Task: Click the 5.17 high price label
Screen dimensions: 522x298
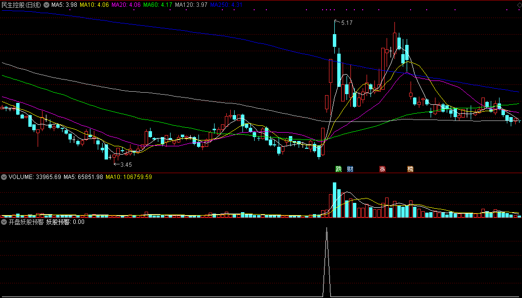Action: pos(347,23)
